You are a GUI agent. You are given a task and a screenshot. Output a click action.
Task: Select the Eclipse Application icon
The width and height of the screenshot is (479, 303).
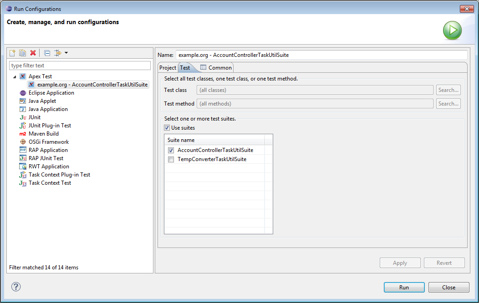[x=23, y=93]
